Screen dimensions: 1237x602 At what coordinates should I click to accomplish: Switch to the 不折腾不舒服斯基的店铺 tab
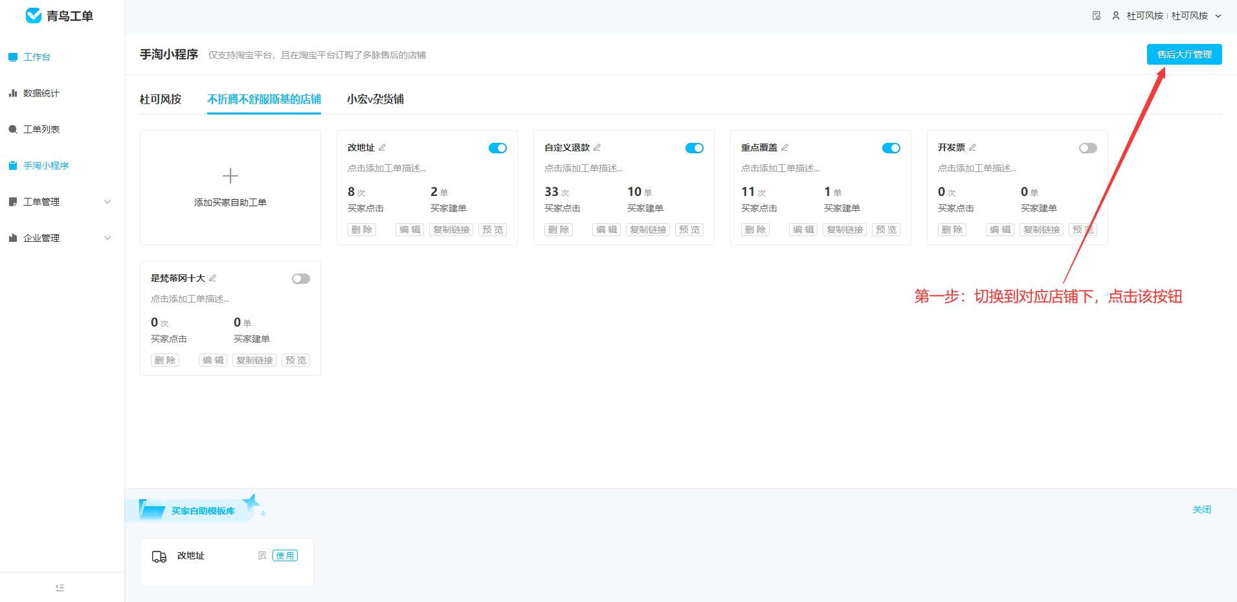pos(264,99)
